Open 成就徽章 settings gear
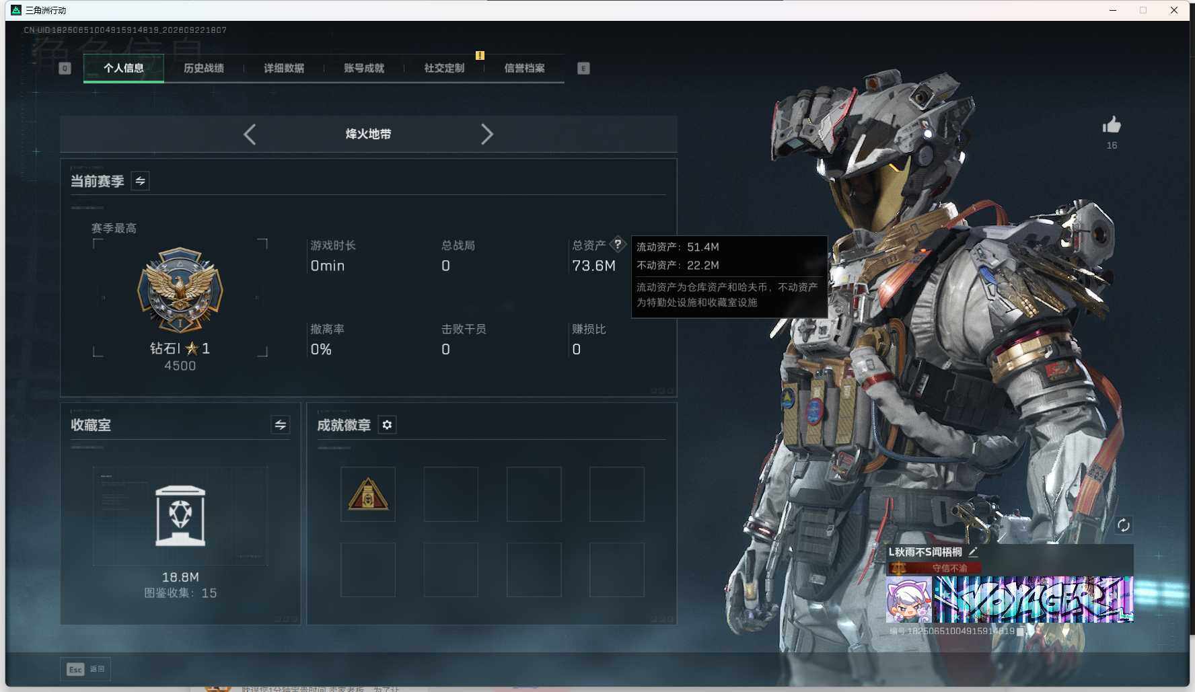Viewport: 1195px width, 692px height. [x=387, y=424]
